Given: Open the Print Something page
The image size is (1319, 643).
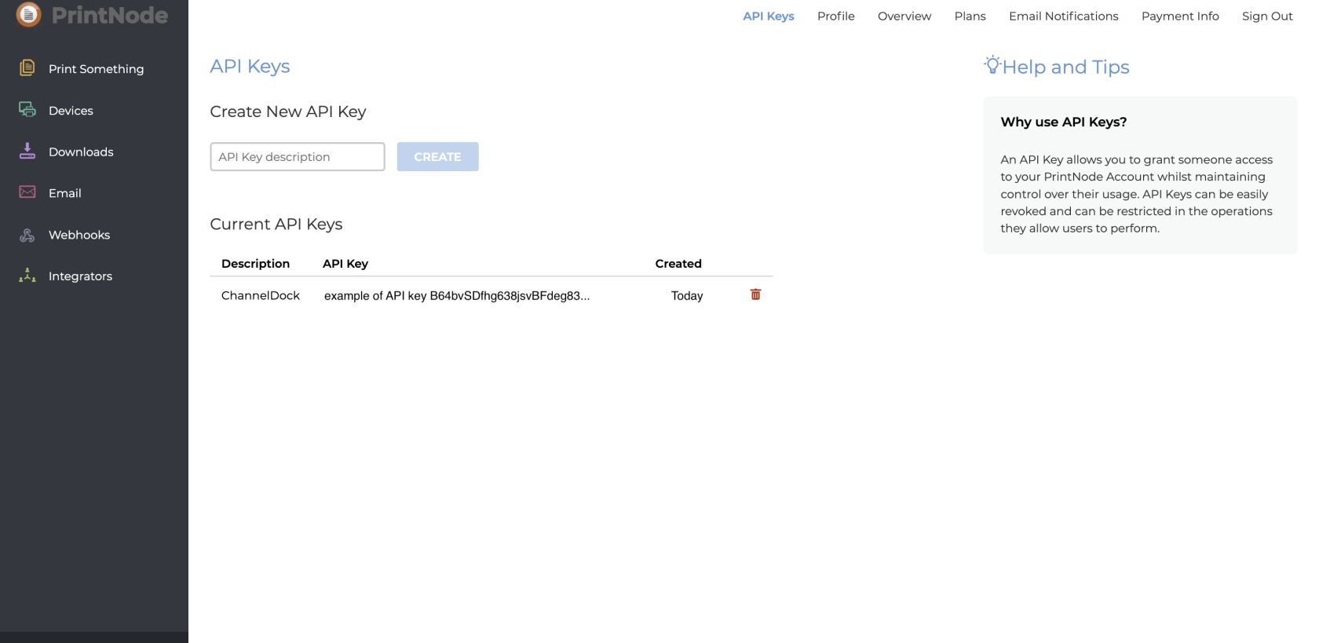Looking at the screenshot, I should pyautogui.click(x=96, y=69).
